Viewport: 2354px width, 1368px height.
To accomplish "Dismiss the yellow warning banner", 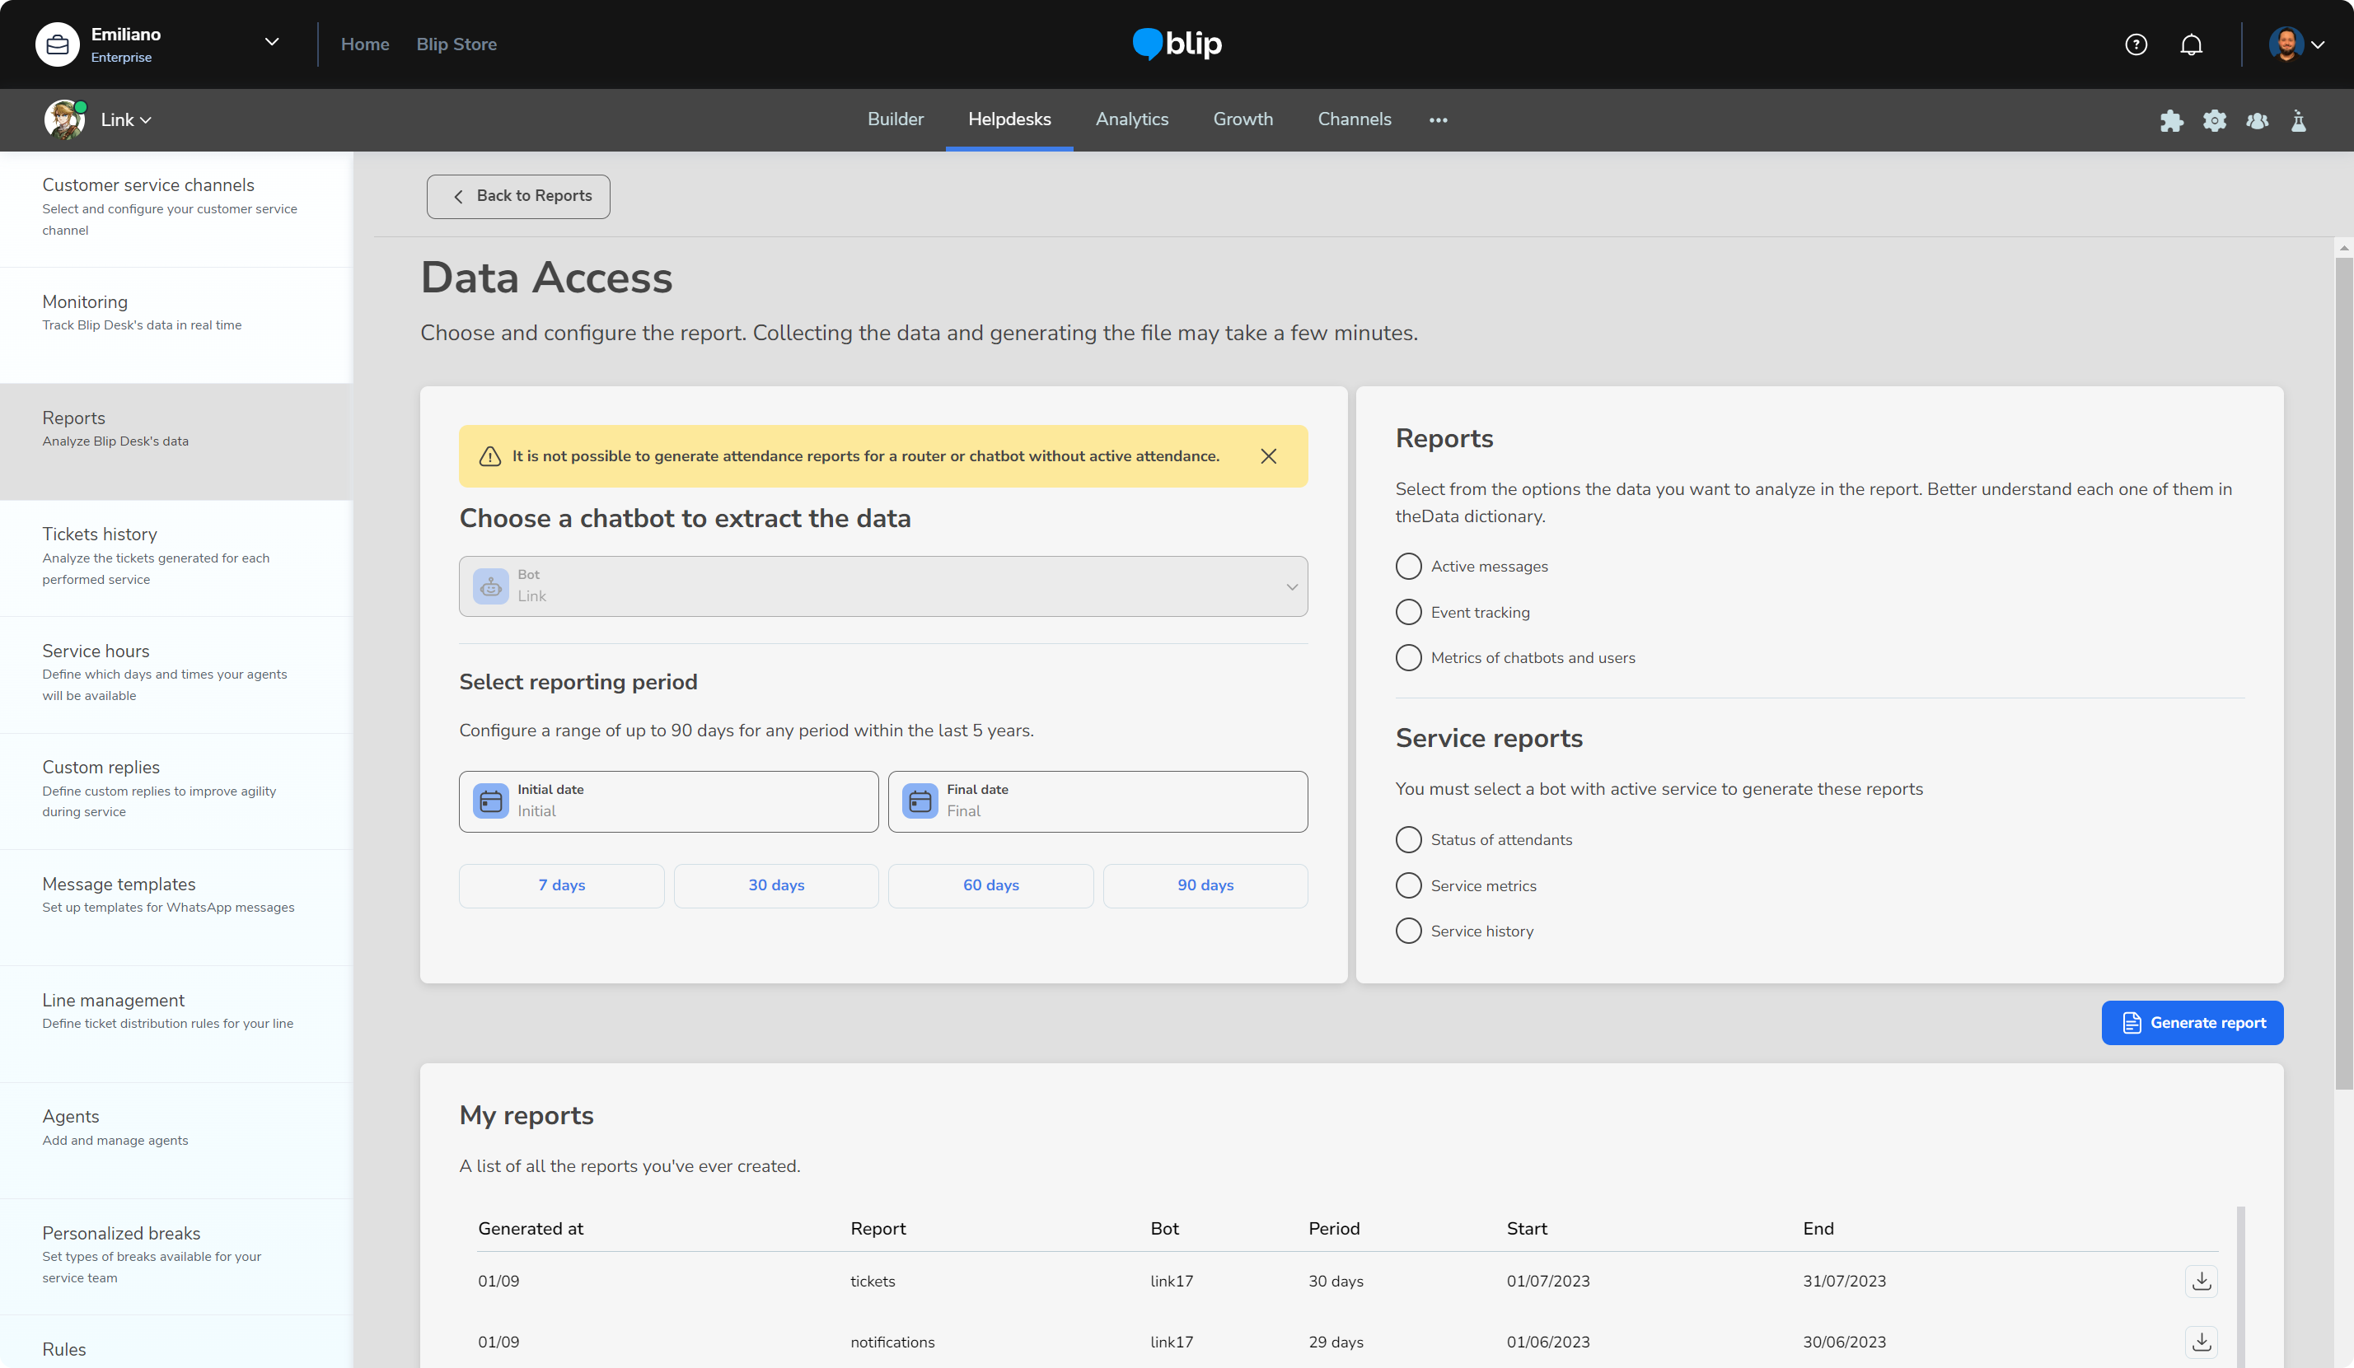I will (x=1267, y=455).
